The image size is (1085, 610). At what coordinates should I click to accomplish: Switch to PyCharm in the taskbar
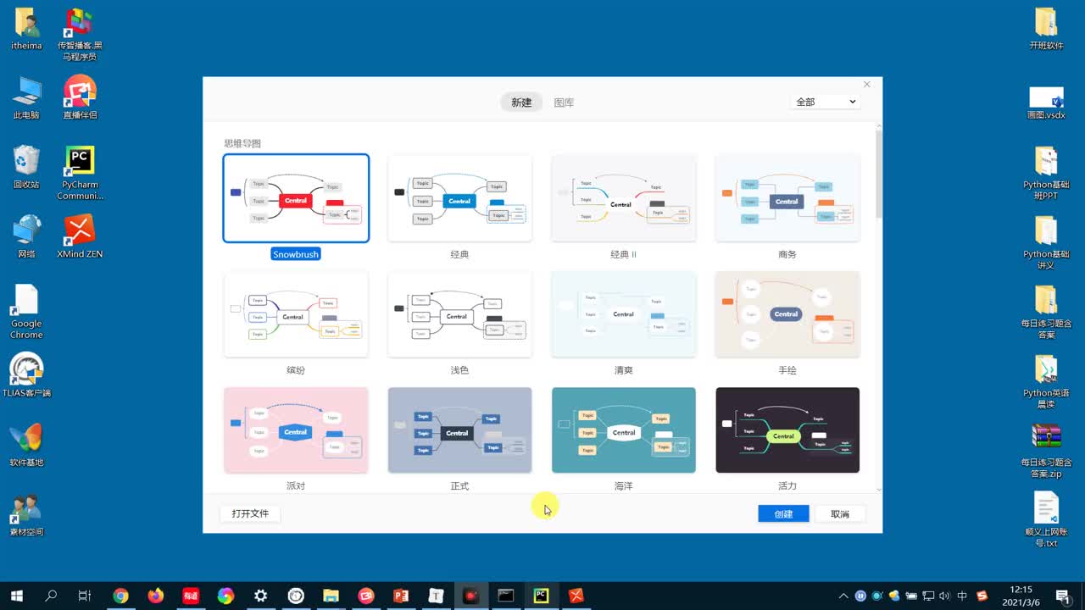541,596
